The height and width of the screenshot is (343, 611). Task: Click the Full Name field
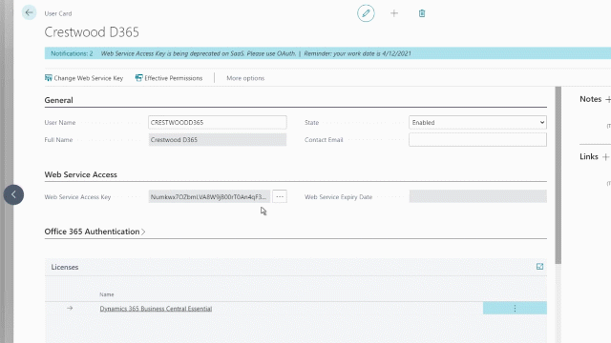218,140
